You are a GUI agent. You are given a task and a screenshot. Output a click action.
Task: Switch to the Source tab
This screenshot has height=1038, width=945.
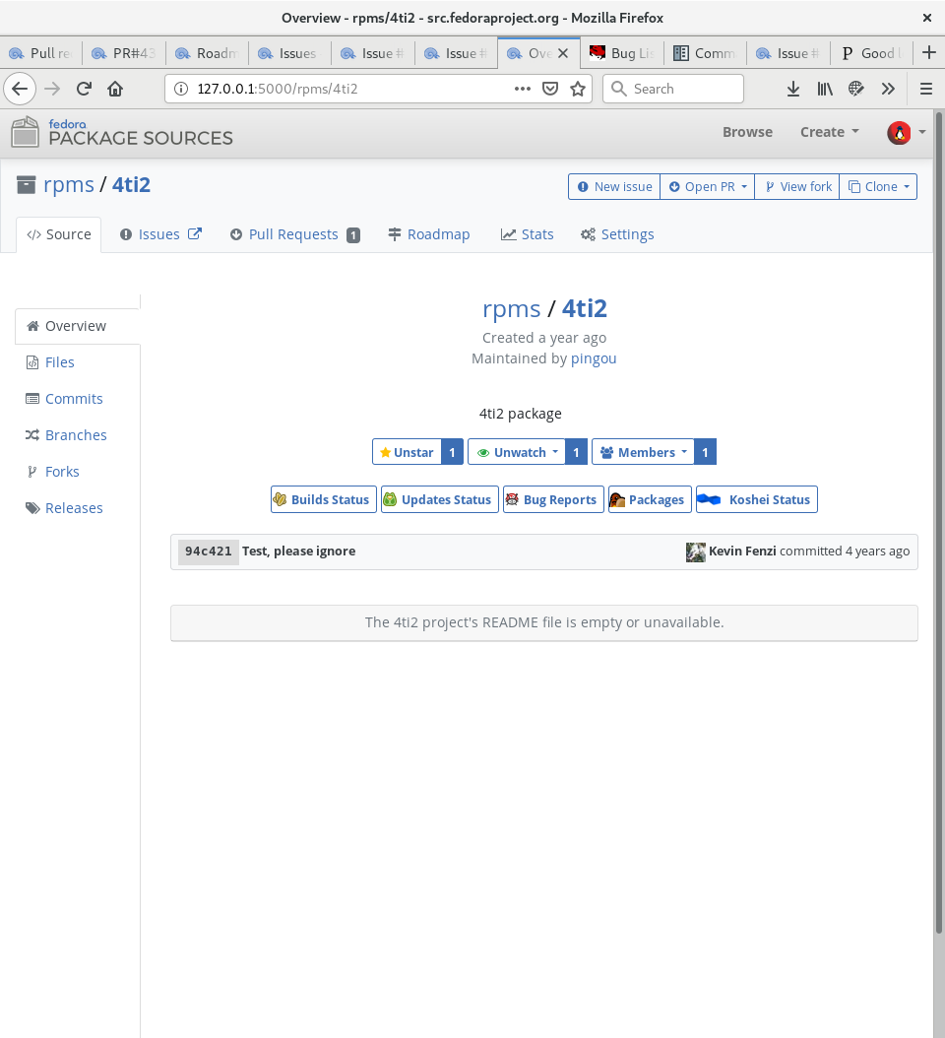59,234
